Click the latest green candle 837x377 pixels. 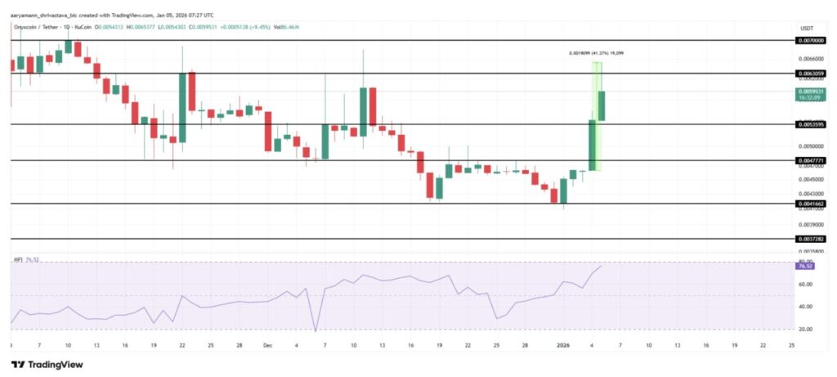[602, 106]
